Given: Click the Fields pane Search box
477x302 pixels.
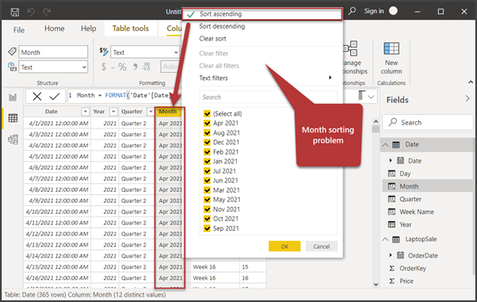Looking at the screenshot, I should [427, 122].
